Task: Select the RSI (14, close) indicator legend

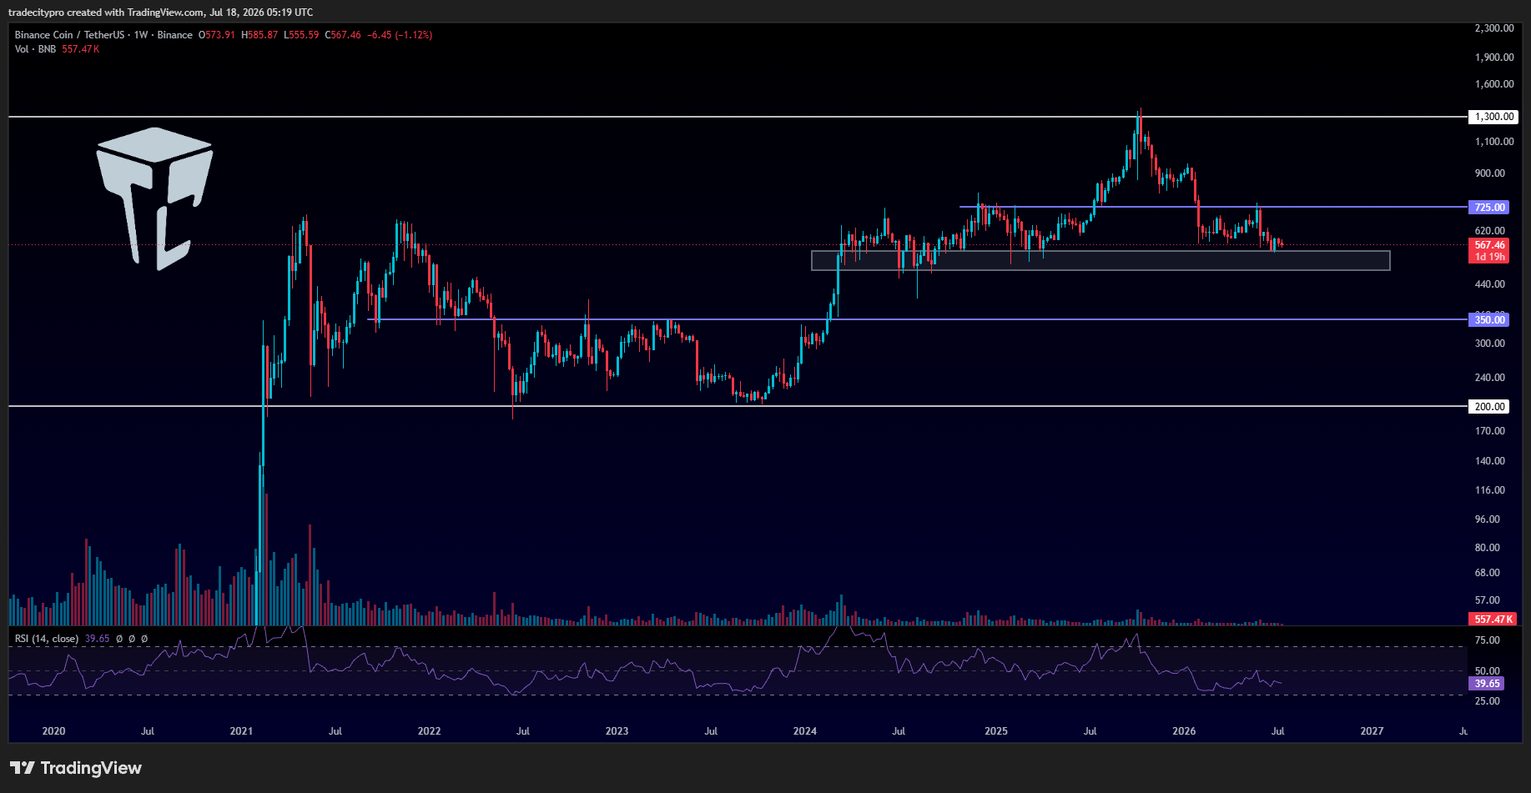Action: pyautogui.click(x=47, y=639)
